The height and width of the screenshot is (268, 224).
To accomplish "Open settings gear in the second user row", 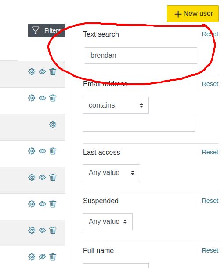I will pos(32,98).
